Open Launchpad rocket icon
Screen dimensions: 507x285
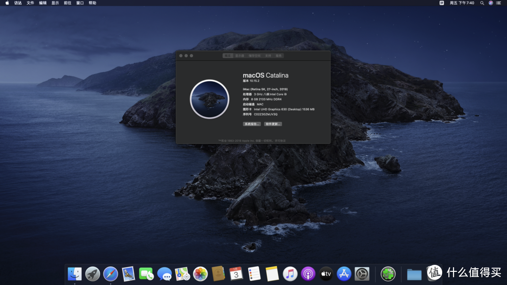pos(92,274)
